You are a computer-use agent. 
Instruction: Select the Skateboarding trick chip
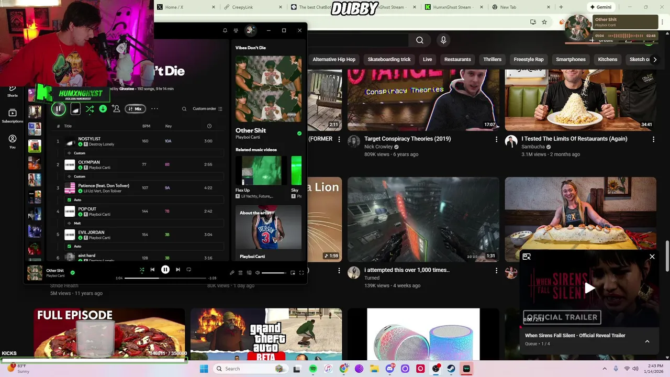(389, 59)
